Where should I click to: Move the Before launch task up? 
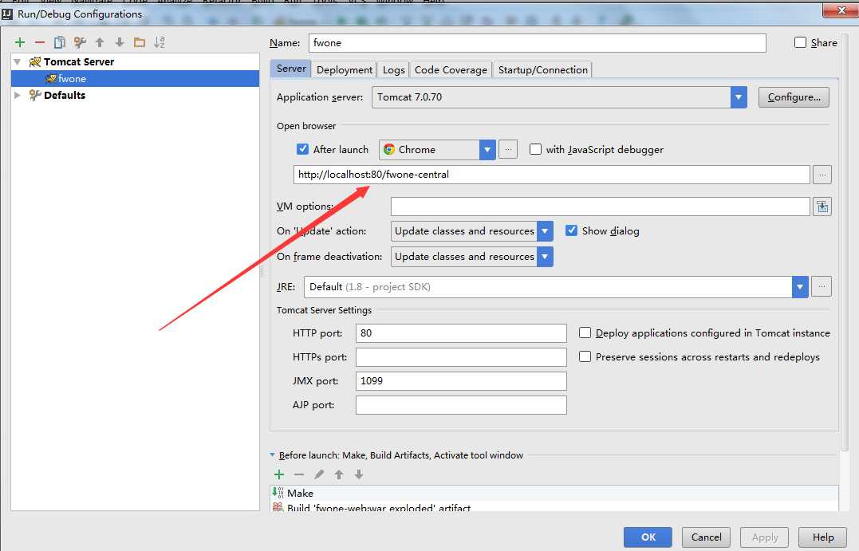tap(339, 474)
